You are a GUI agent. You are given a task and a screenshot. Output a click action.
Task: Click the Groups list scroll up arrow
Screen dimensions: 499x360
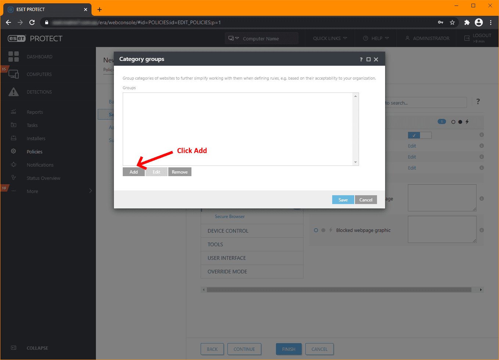(x=355, y=96)
